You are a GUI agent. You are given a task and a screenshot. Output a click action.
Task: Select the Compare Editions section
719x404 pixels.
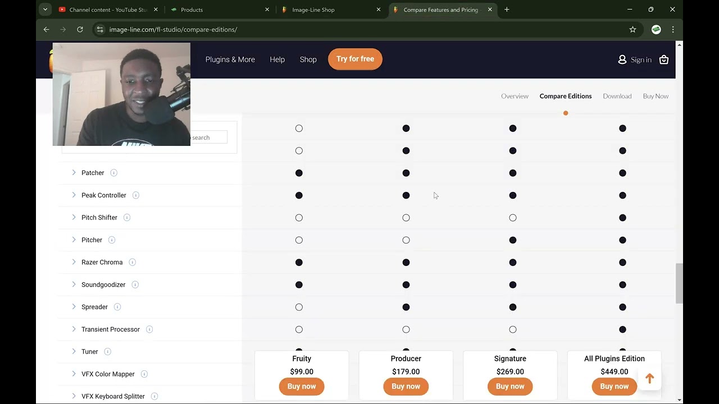tap(566, 96)
